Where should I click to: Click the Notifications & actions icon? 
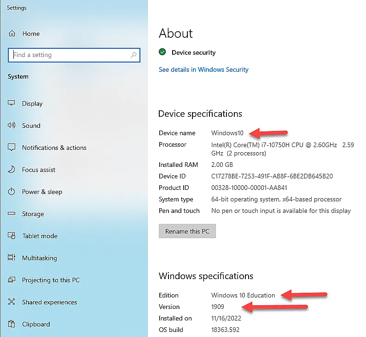pyautogui.click(x=12, y=147)
